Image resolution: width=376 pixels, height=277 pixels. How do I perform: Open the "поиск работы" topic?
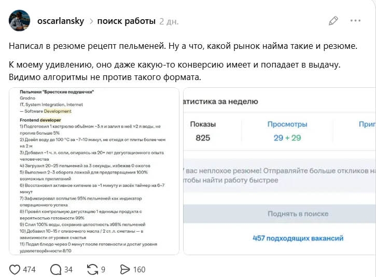coord(125,21)
